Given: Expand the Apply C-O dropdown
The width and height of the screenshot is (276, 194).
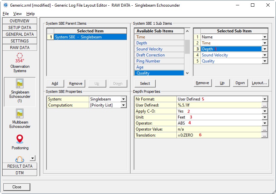Looking at the screenshot, I should [265, 111].
